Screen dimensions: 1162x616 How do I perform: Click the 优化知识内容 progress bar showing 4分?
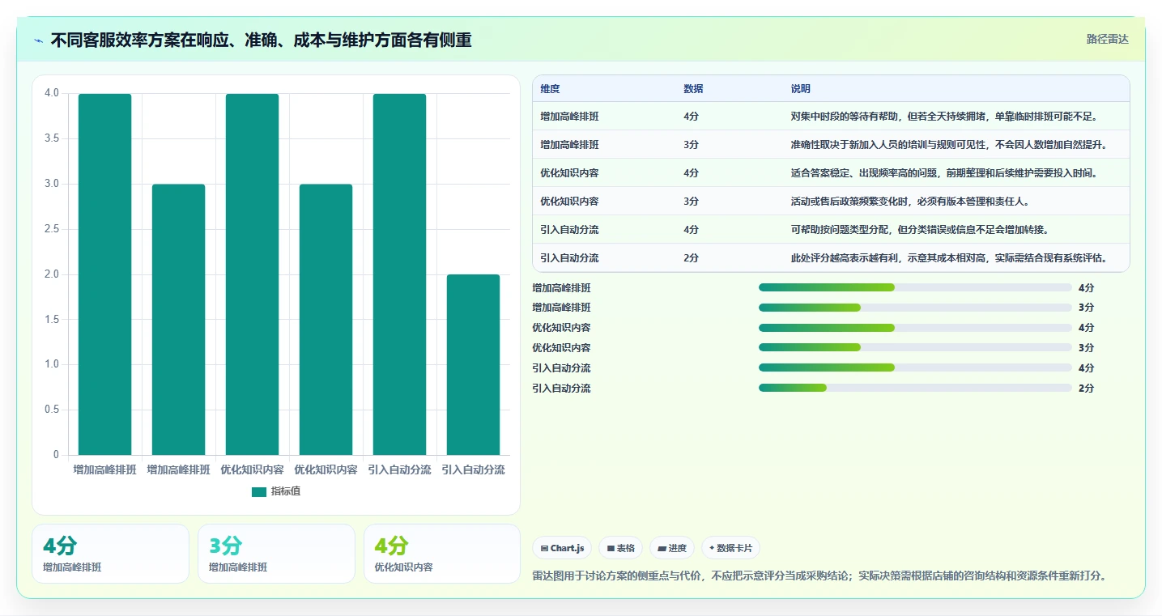tap(915, 328)
